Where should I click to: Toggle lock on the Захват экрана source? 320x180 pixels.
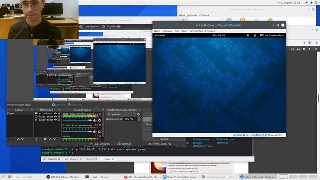(x=59, y=117)
